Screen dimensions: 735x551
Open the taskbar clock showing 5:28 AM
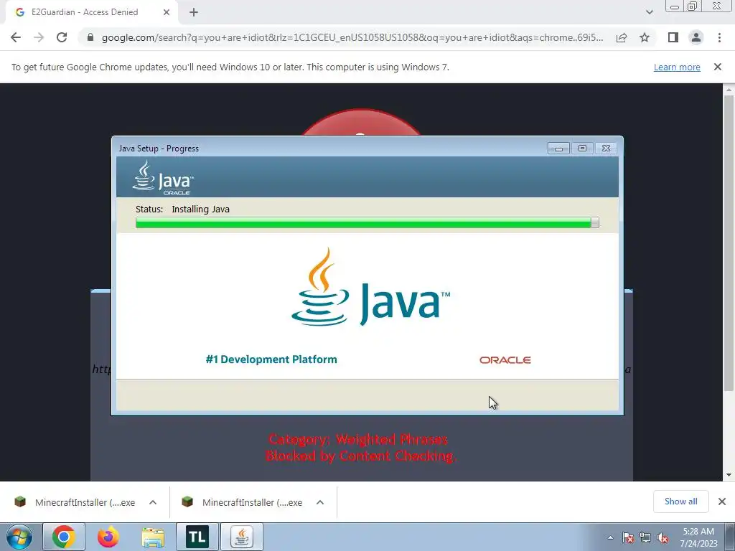pos(698,537)
